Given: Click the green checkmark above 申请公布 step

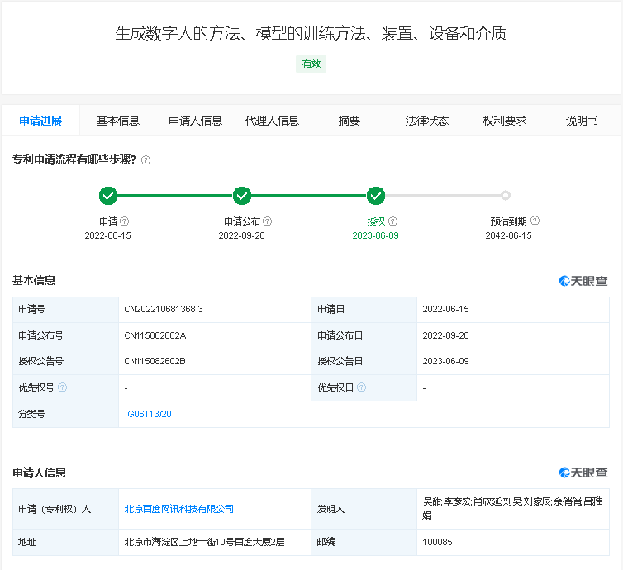Looking at the screenshot, I should pos(242,196).
